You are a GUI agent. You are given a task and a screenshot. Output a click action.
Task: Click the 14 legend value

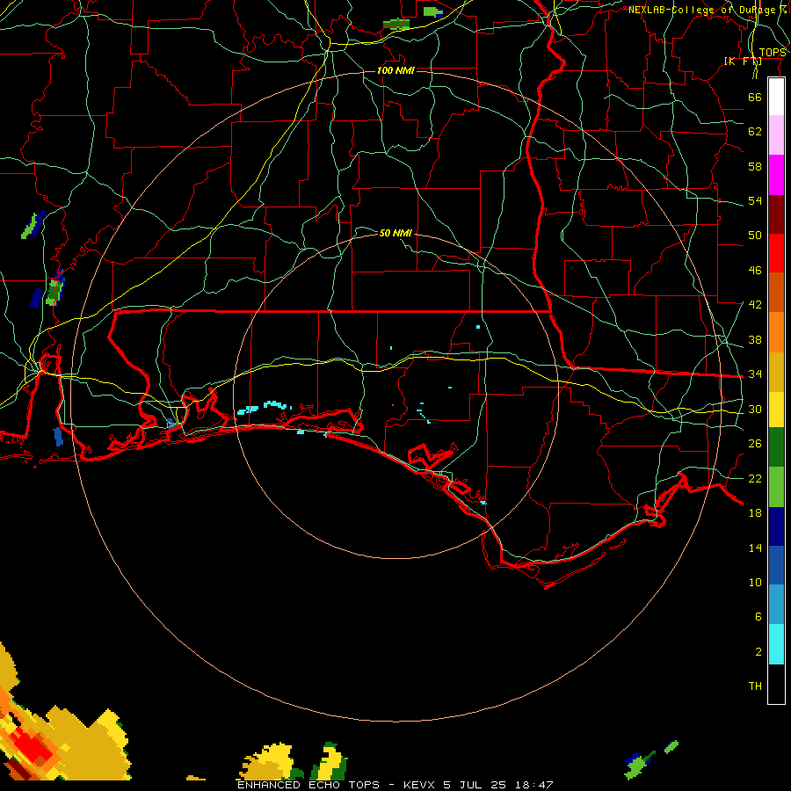pos(755,548)
